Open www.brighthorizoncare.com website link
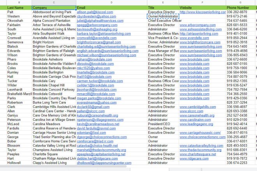This screenshot has width=257, height=171. coord(200,42)
